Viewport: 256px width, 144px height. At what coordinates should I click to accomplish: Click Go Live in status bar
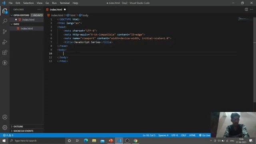coord(204,135)
